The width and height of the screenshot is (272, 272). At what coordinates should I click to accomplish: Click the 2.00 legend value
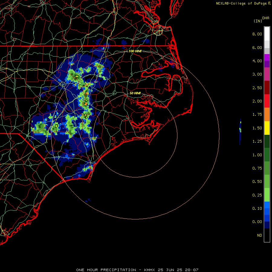(257, 101)
